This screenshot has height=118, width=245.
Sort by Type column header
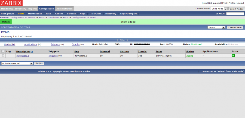(x=159, y=51)
